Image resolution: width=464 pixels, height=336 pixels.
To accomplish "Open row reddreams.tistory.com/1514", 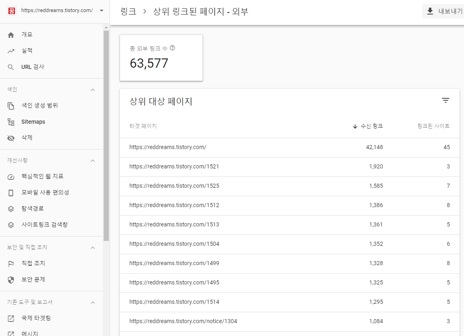I will coord(290,302).
